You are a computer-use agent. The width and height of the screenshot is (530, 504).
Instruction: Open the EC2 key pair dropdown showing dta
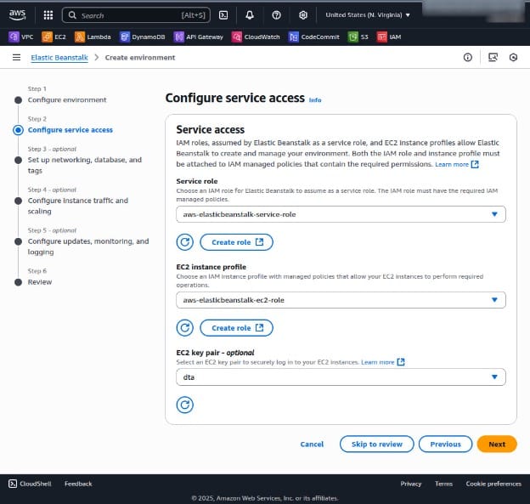(x=341, y=377)
